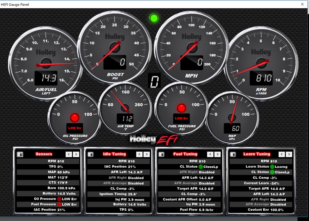Click red Fuel Pressure LOW Err dot in Sensors
The width and height of the screenshot is (309, 221).
59,205
